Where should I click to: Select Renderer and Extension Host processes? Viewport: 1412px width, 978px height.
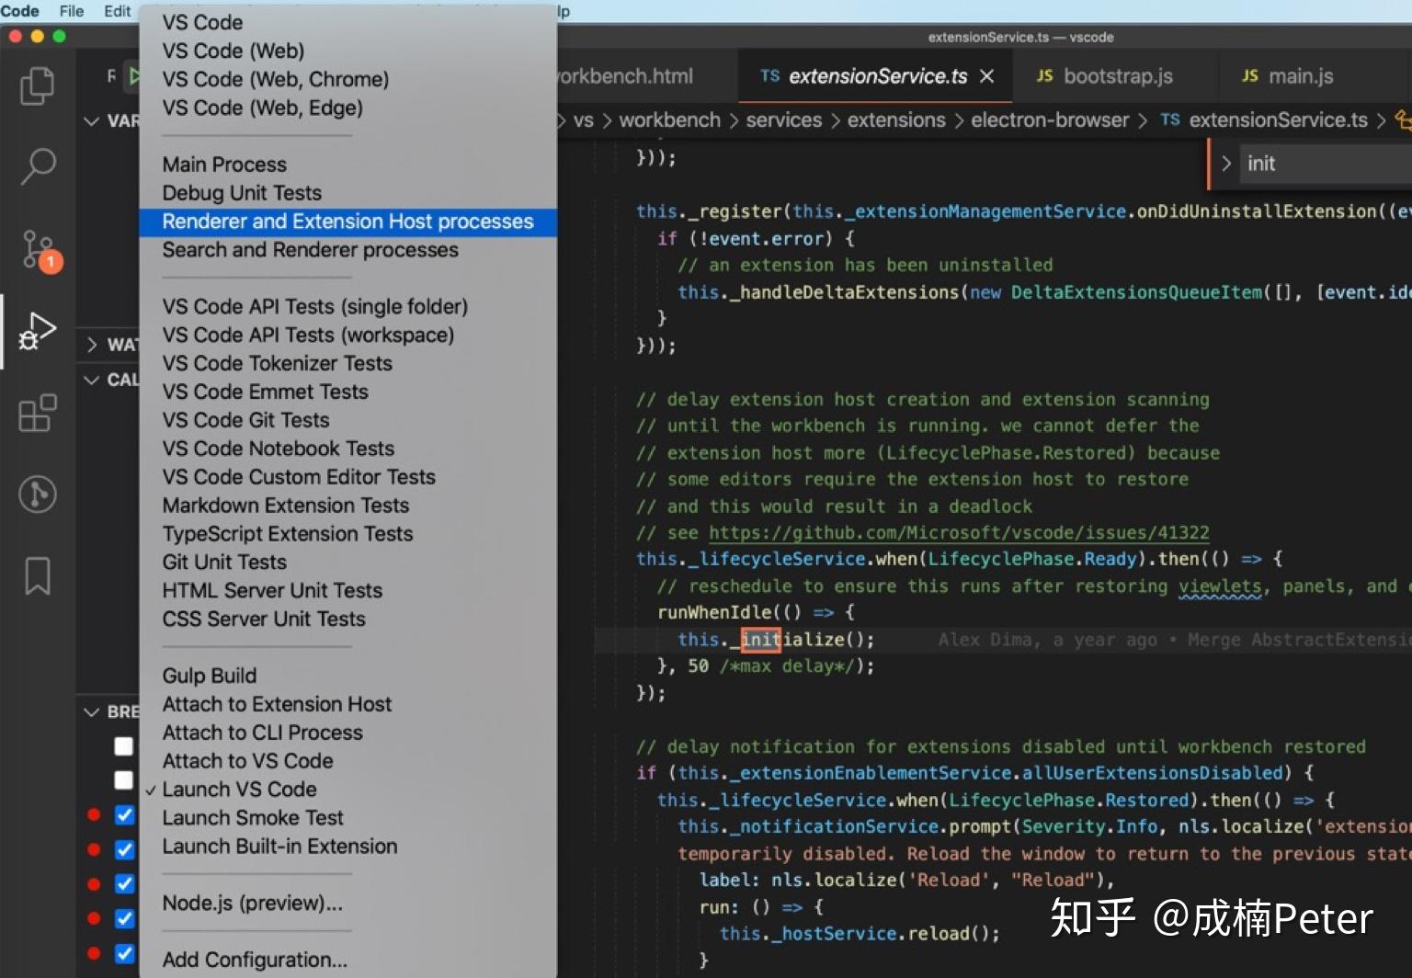347,222
